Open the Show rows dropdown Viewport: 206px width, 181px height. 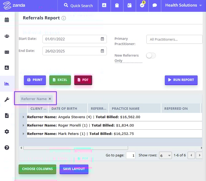pyautogui.click(x=165, y=155)
